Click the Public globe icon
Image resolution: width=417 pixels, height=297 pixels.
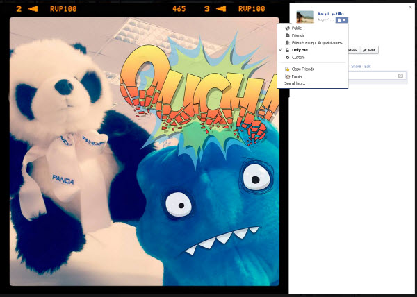[288, 28]
